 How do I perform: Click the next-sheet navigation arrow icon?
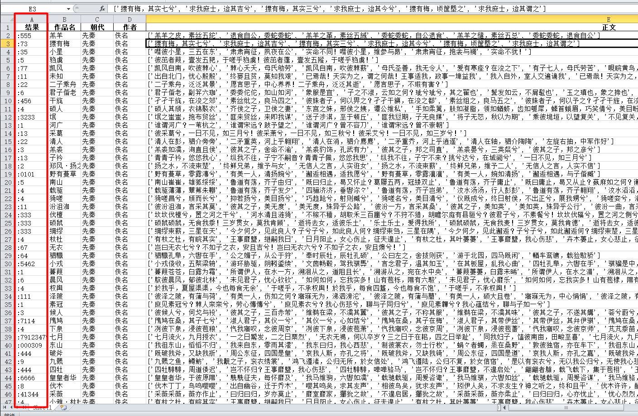coord(18,407)
